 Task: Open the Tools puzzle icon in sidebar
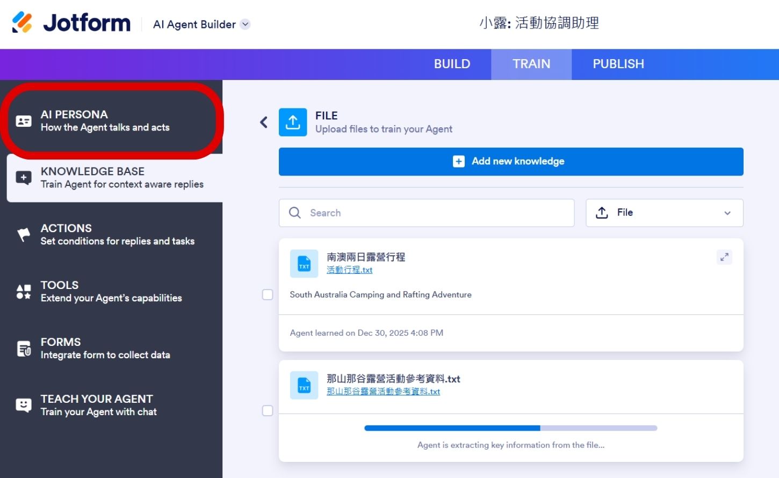(x=24, y=291)
